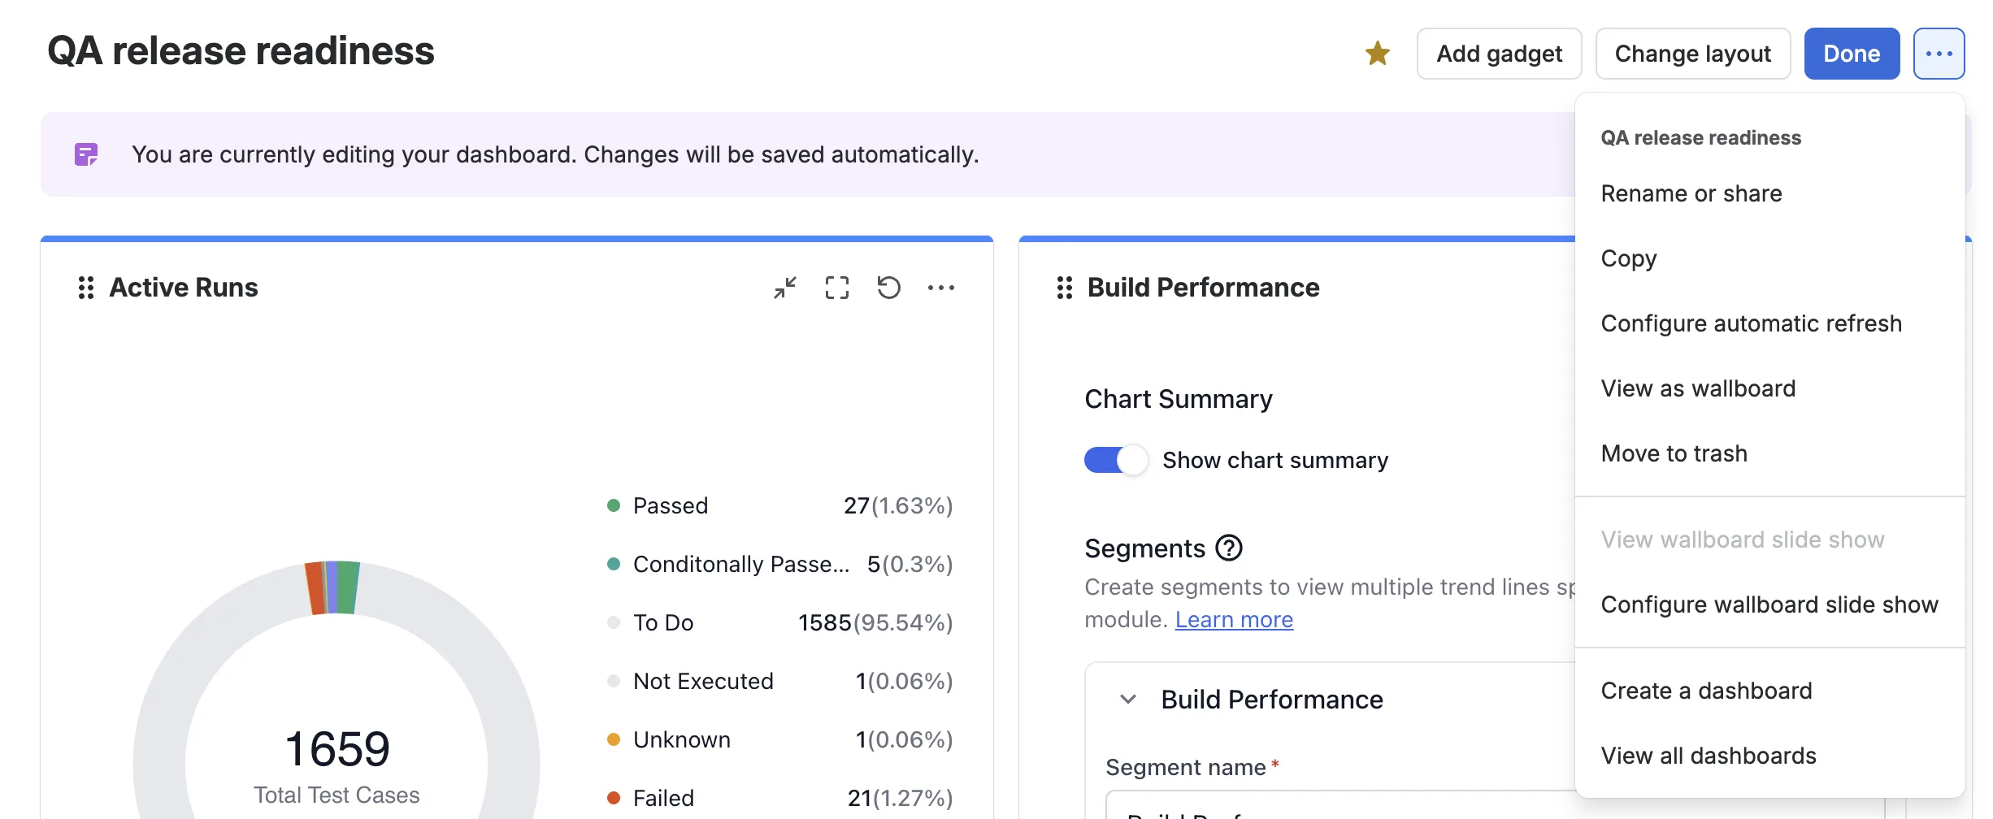This screenshot has height=819, width=1993.
Task: Collapse the Build Performance segment
Action: coord(1128,699)
